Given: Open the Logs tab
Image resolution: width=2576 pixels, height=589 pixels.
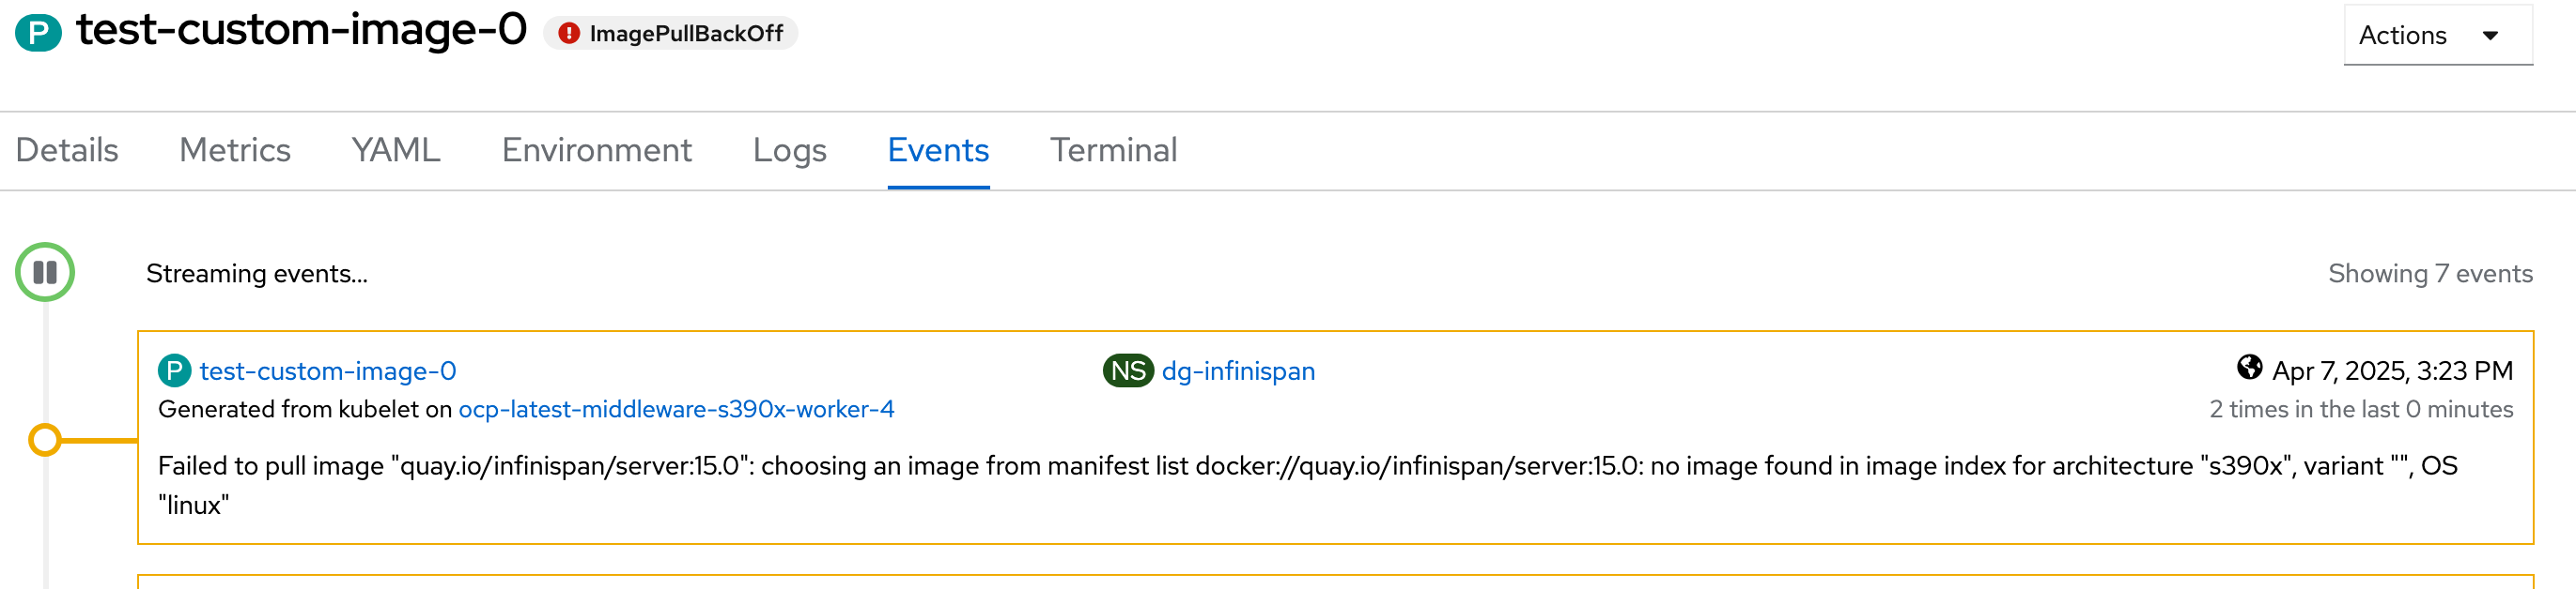Looking at the screenshot, I should pos(789,150).
